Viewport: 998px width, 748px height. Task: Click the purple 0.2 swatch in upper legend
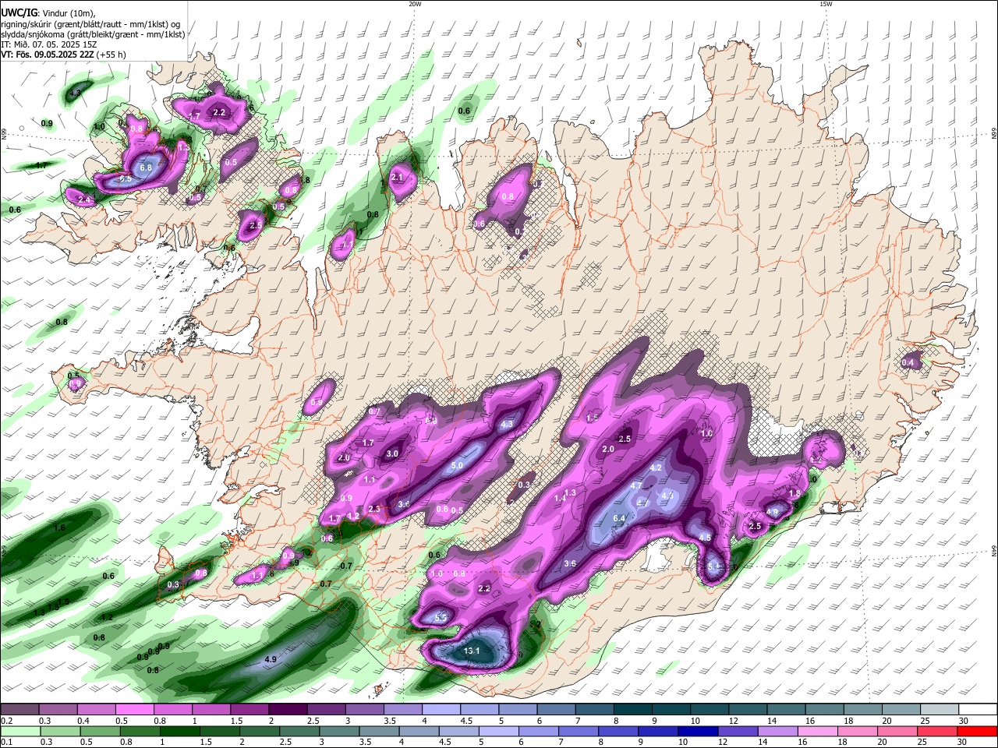[x=19, y=709]
